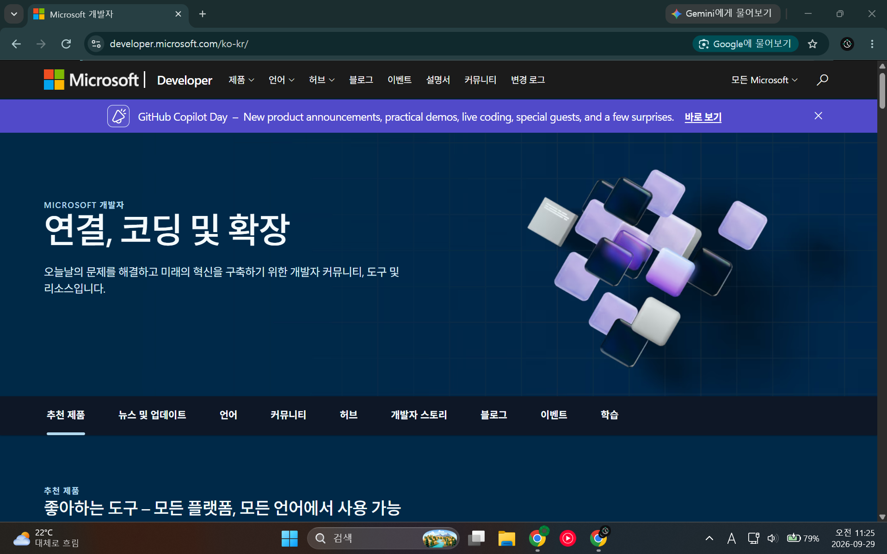Click the taskbar 검색 search box
The height and width of the screenshot is (554, 887).
click(x=383, y=538)
